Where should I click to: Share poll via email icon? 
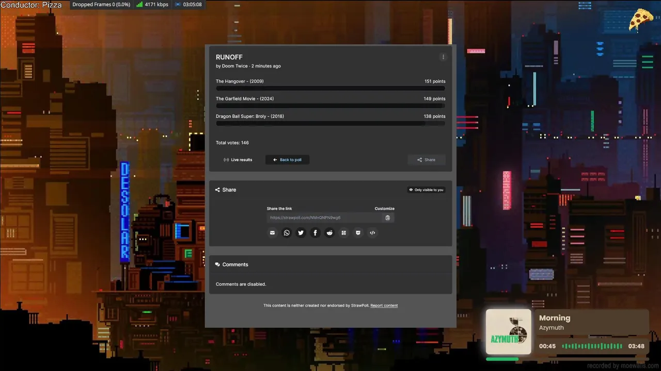(272, 233)
